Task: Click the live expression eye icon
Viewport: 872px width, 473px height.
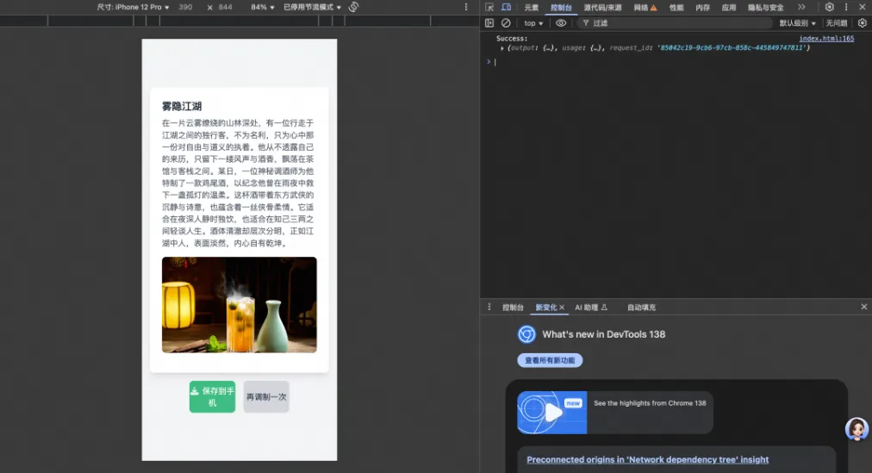Action: click(561, 23)
